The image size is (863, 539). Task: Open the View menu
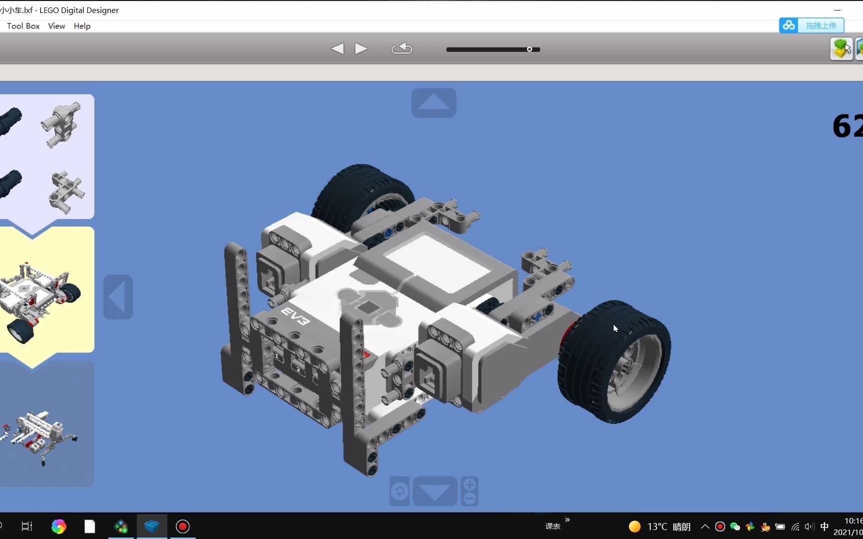[56, 26]
